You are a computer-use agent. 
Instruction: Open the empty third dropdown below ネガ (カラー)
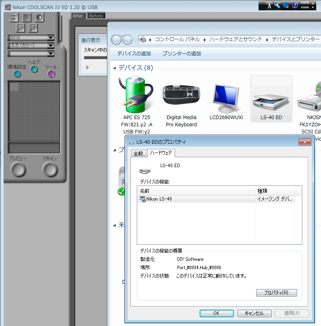pyautogui.click(x=31, y=54)
